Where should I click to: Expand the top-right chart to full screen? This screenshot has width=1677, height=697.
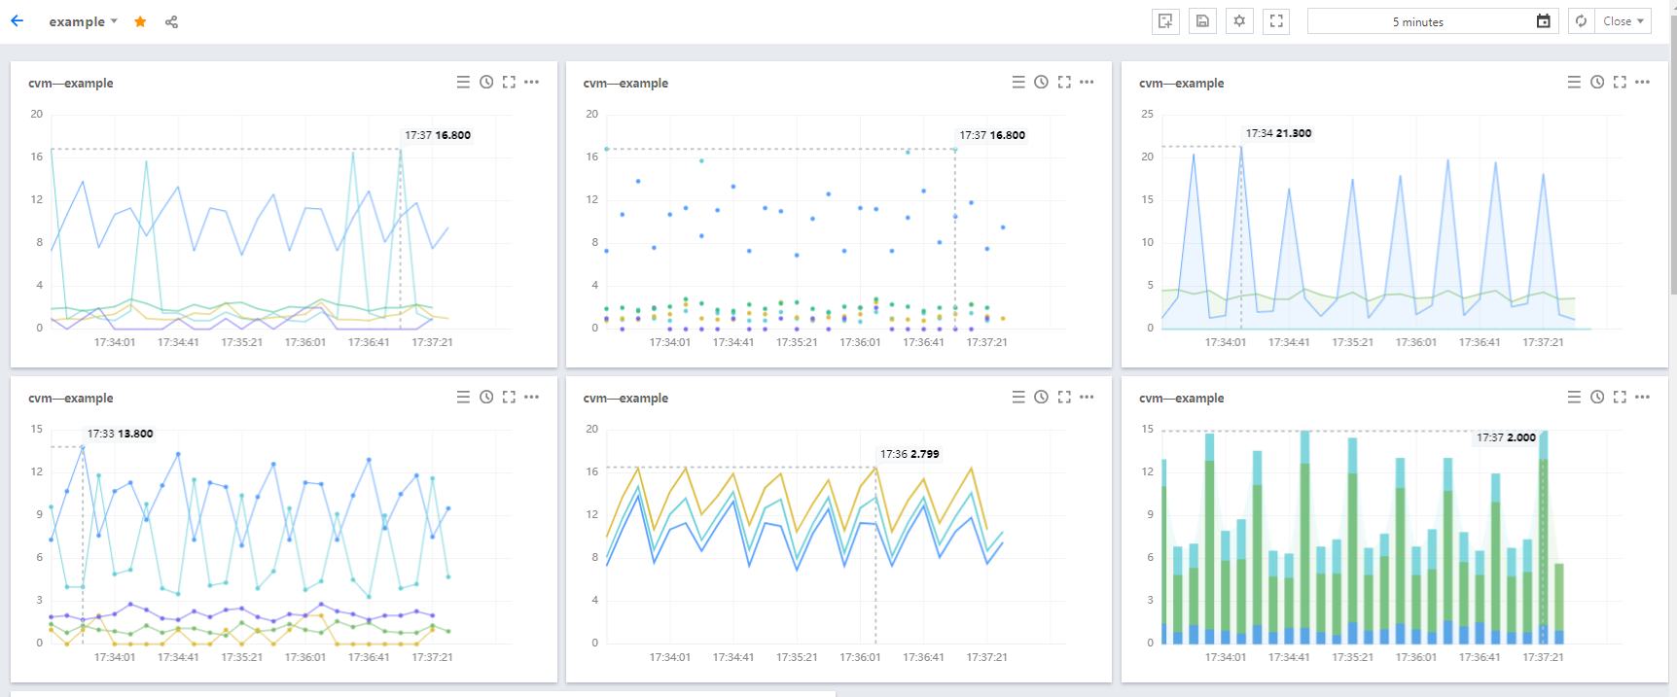click(1620, 83)
